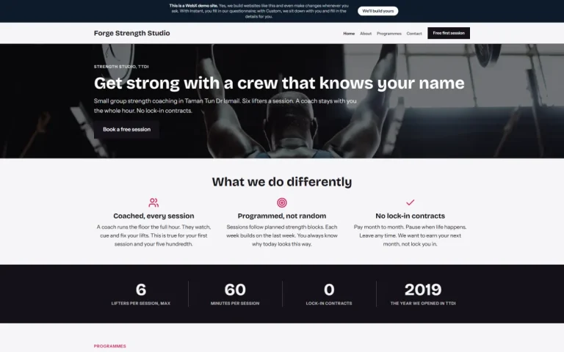Image resolution: width=564 pixels, height=352 pixels.
Task: Click the checkmark icon above No lock-in contracts
Action: click(410, 202)
